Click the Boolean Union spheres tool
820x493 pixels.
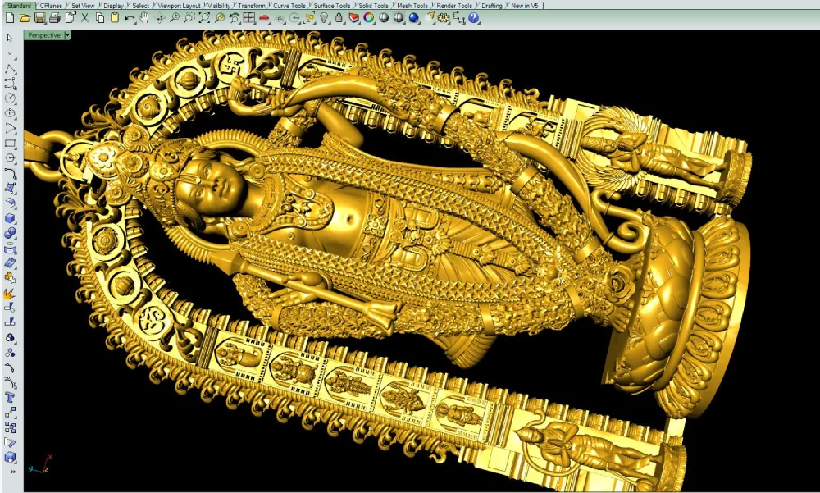(10, 234)
